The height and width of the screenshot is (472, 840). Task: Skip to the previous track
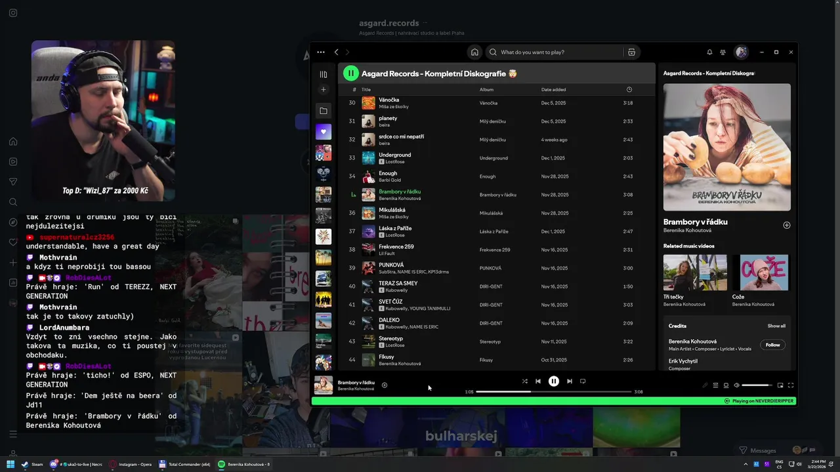coord(538,381)
